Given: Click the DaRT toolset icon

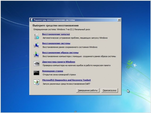Looking at the screenshot, I should tap(36, 82).
